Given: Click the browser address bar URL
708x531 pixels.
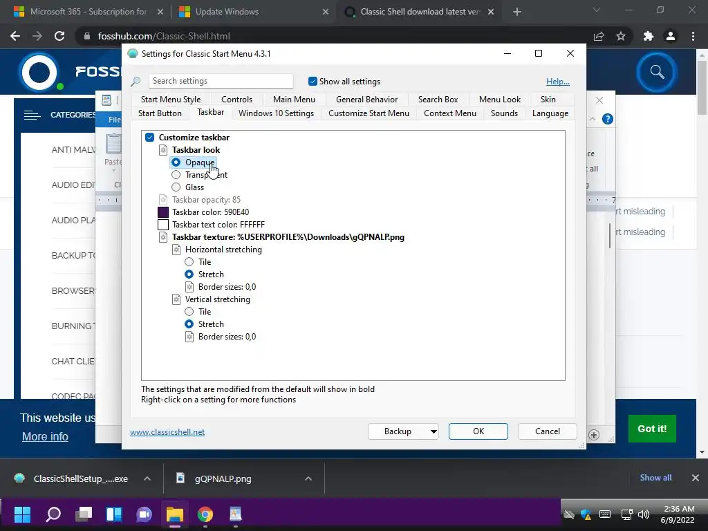Looking at the screenshot, I should tap(164, 36).
